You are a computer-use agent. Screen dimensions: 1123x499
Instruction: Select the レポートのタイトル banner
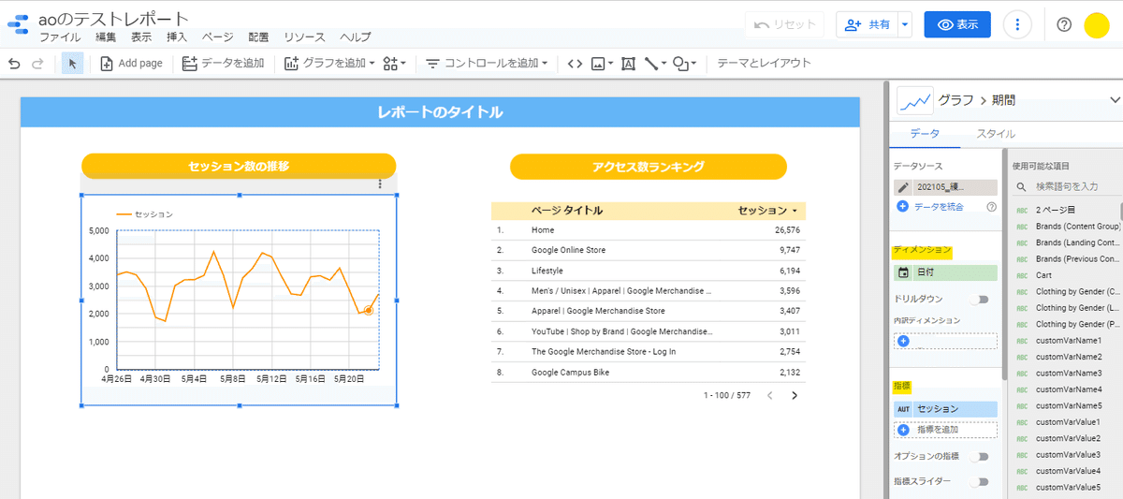pyautogui.click(x=440, y=112)
